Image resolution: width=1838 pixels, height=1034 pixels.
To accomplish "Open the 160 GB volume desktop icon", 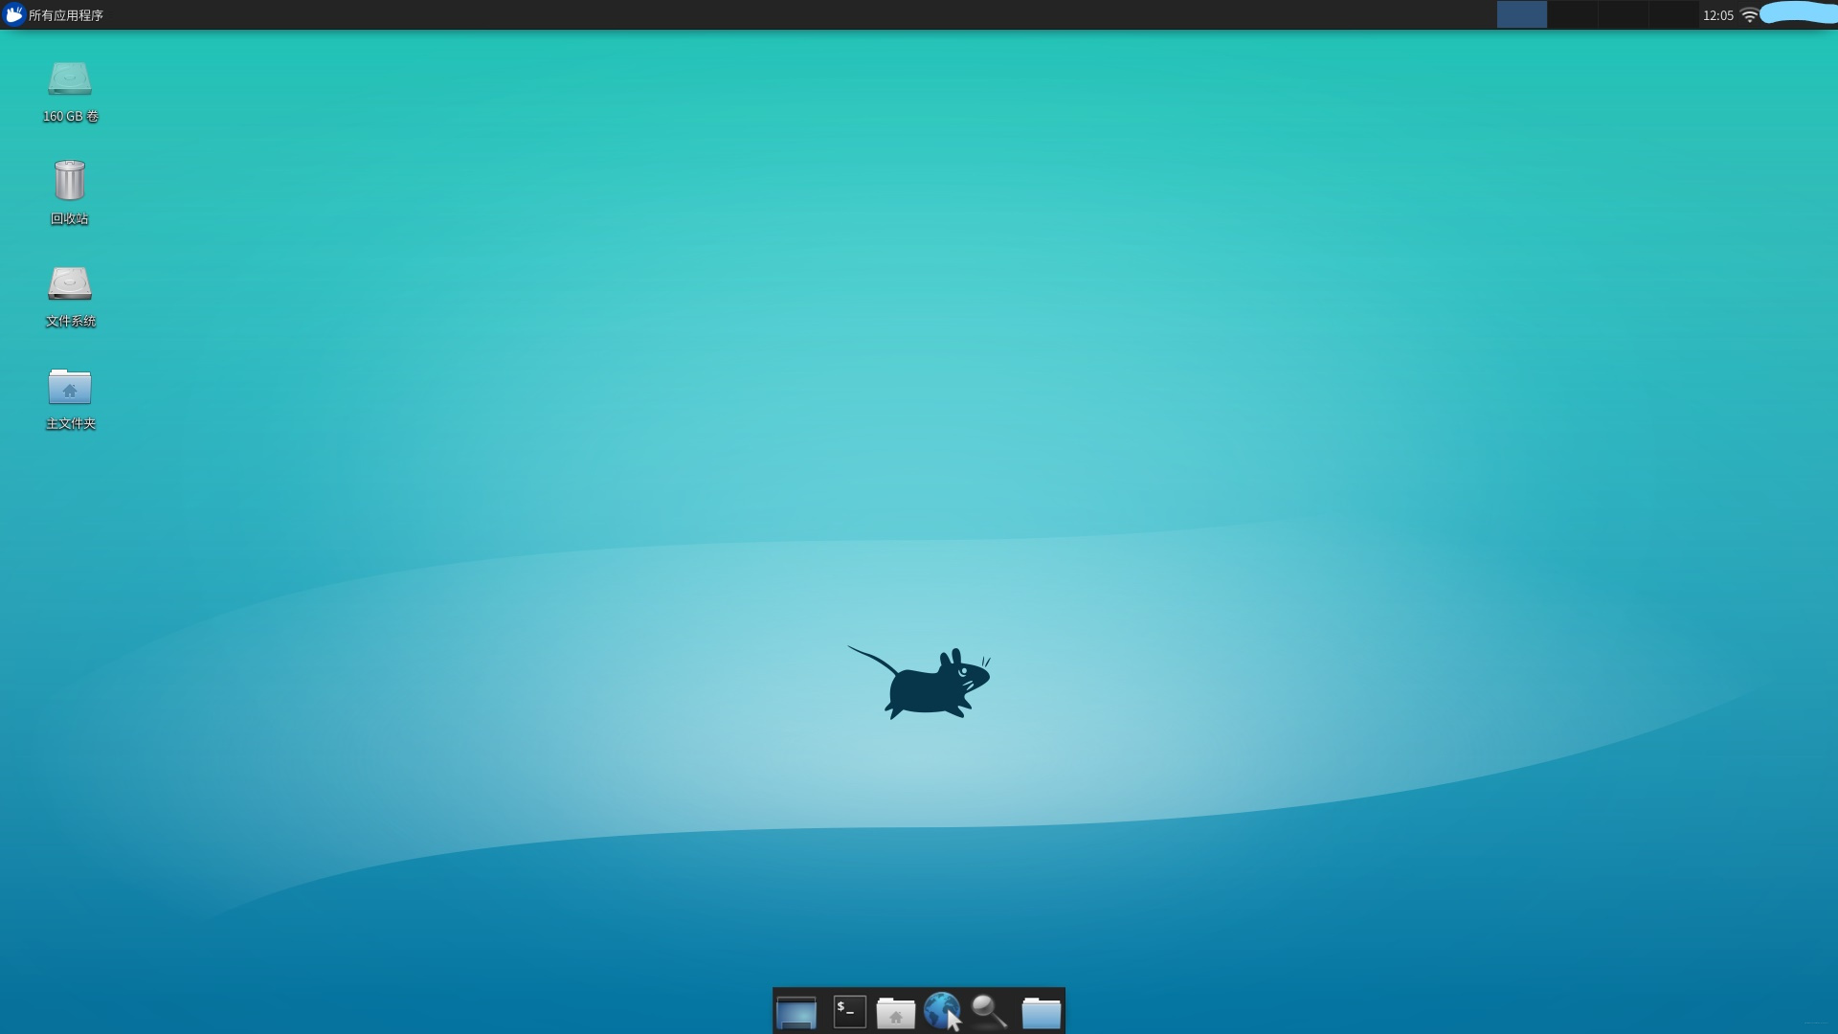I will [70, 79].
